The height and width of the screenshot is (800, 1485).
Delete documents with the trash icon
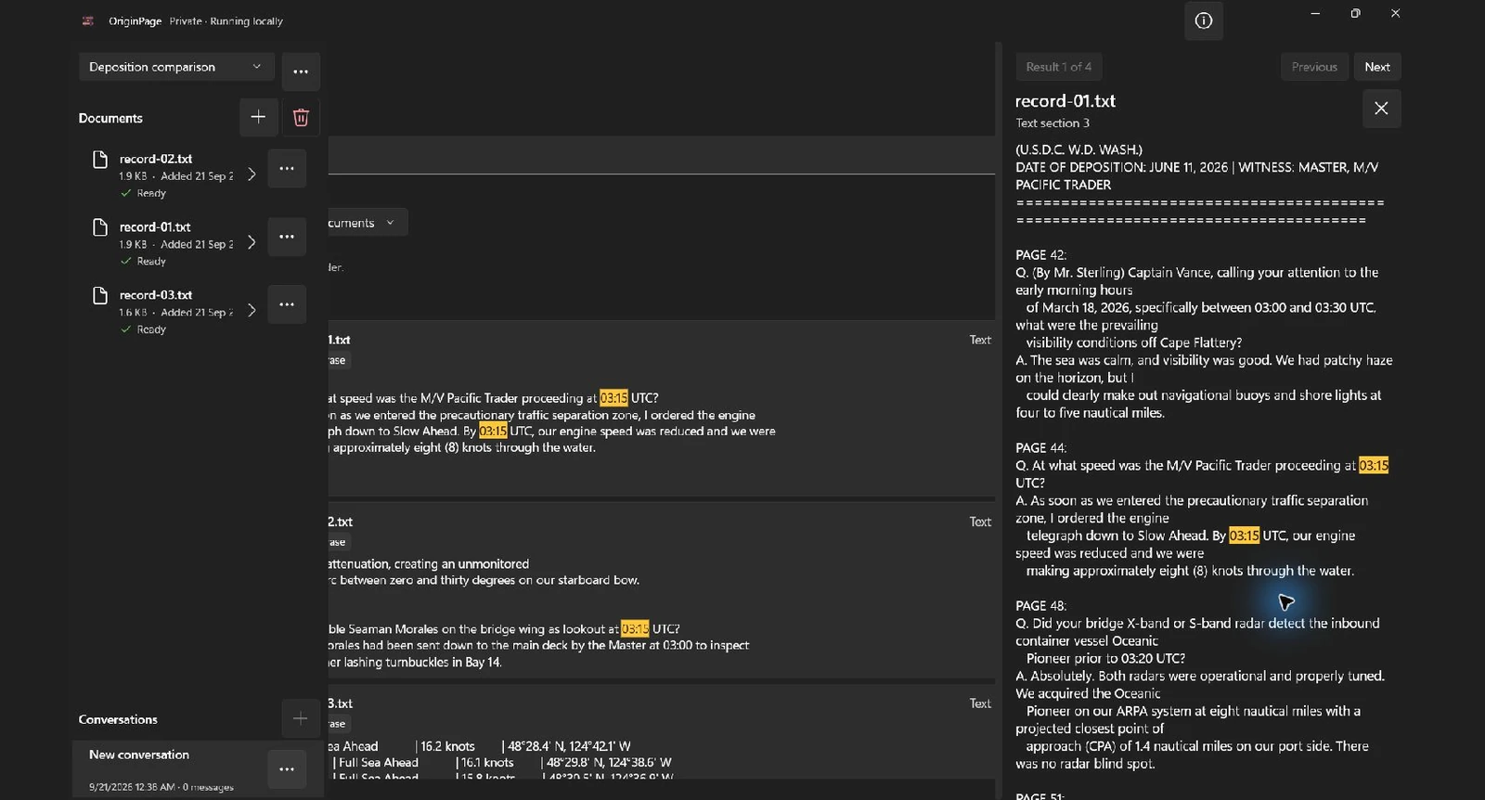pos(301,117)
